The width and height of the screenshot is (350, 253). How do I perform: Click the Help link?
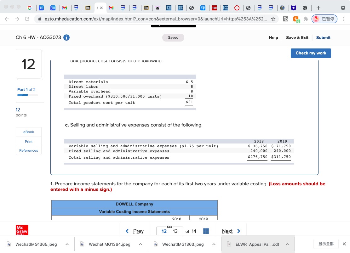tap(273, 37)
